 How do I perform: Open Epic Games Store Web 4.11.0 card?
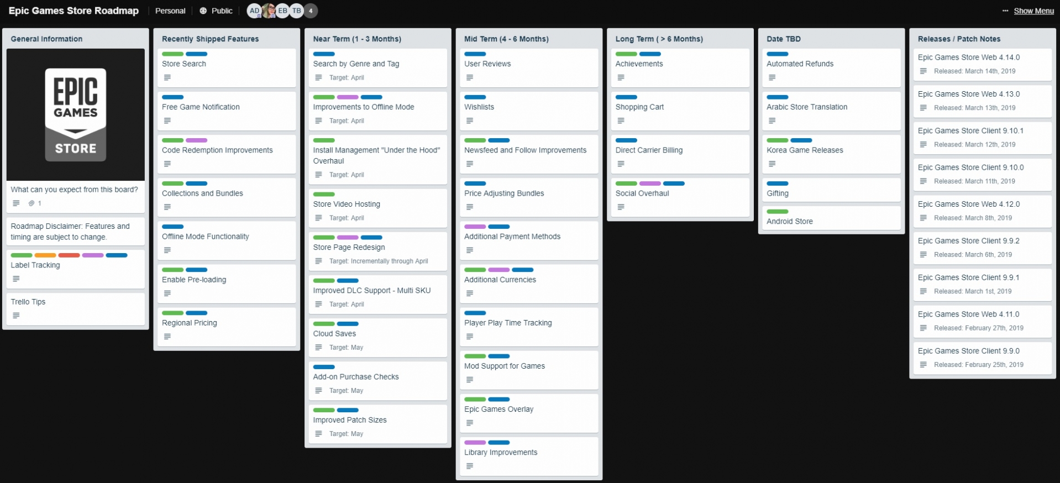tap(982, 321)
